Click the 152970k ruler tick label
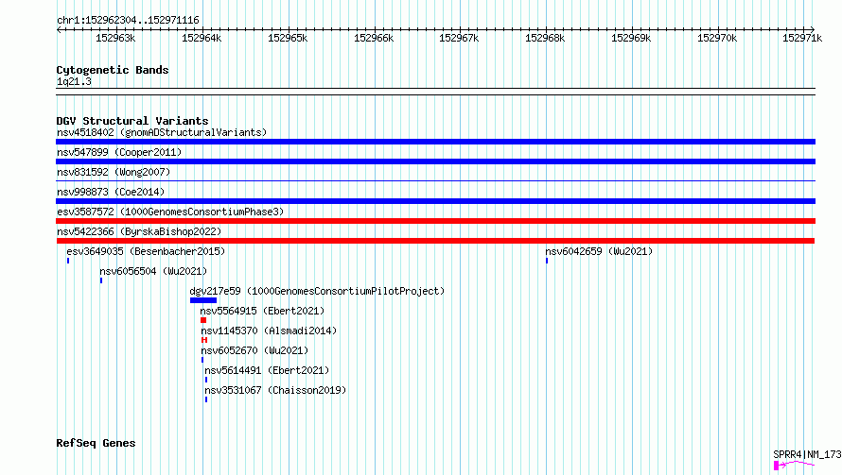The width and height of the screenshot is (842, 475). (717, 38)
